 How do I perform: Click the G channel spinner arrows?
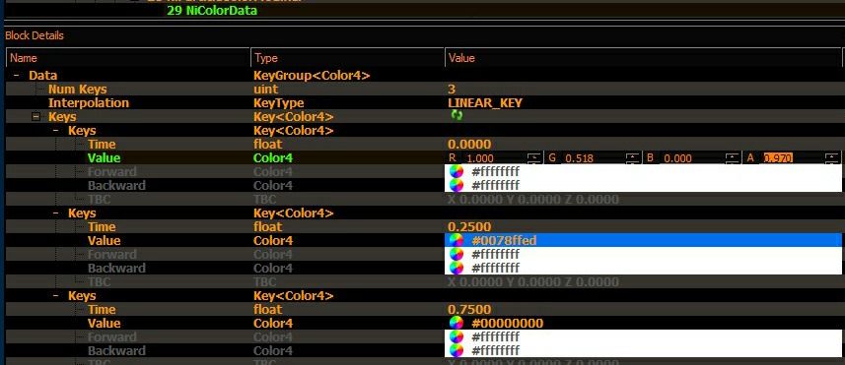click(x=632, y=158)
